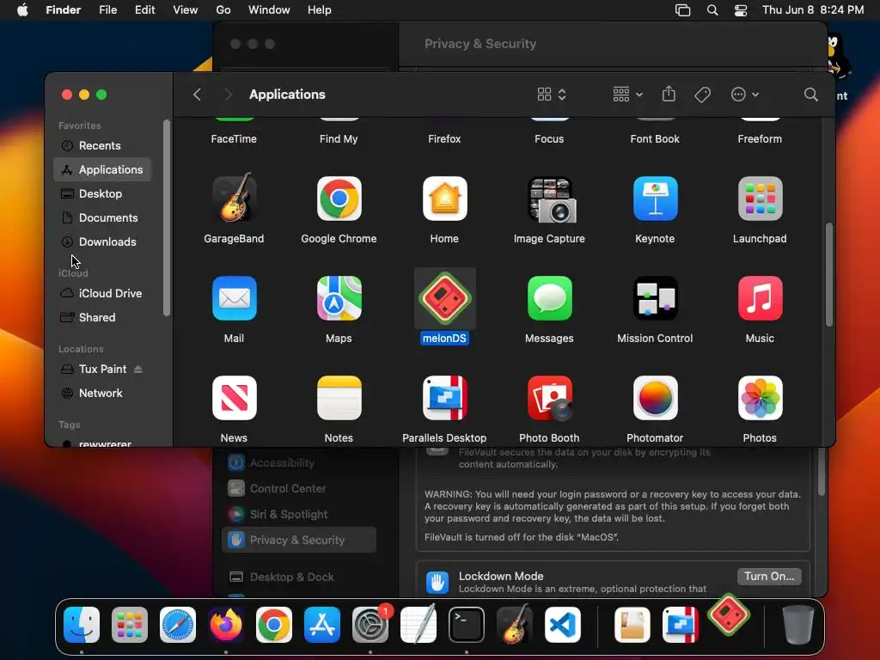The height and width of the screenshot is (660, 880).
Task: Eject the Tux Paint volume
Action: click(138, 369)
